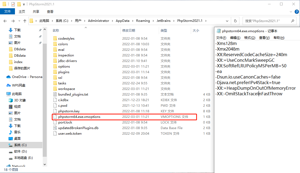Select the bundled_plugins.txt file
Viewport: 300px width, 173px height.
tap(73, 94)
